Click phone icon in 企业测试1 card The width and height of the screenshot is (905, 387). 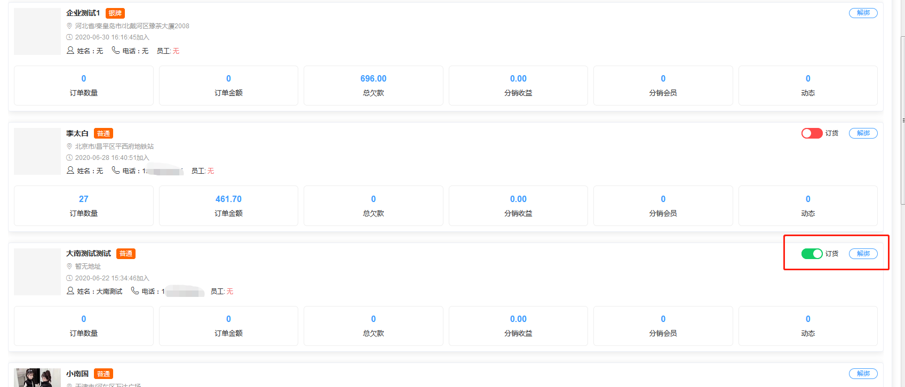pos(116,50)
